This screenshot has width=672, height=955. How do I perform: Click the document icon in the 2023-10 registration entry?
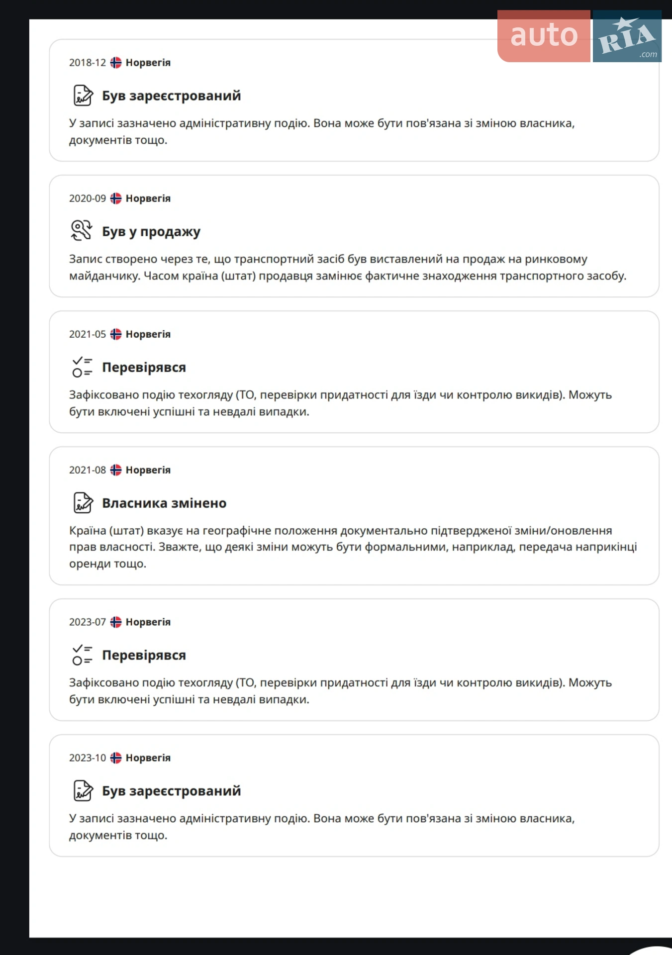point(83,791)
